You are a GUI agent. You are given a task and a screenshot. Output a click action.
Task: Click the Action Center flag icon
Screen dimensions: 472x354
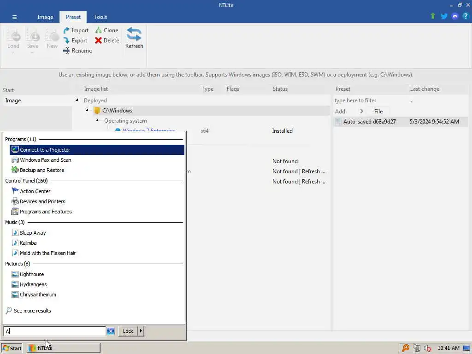(15, 191)
